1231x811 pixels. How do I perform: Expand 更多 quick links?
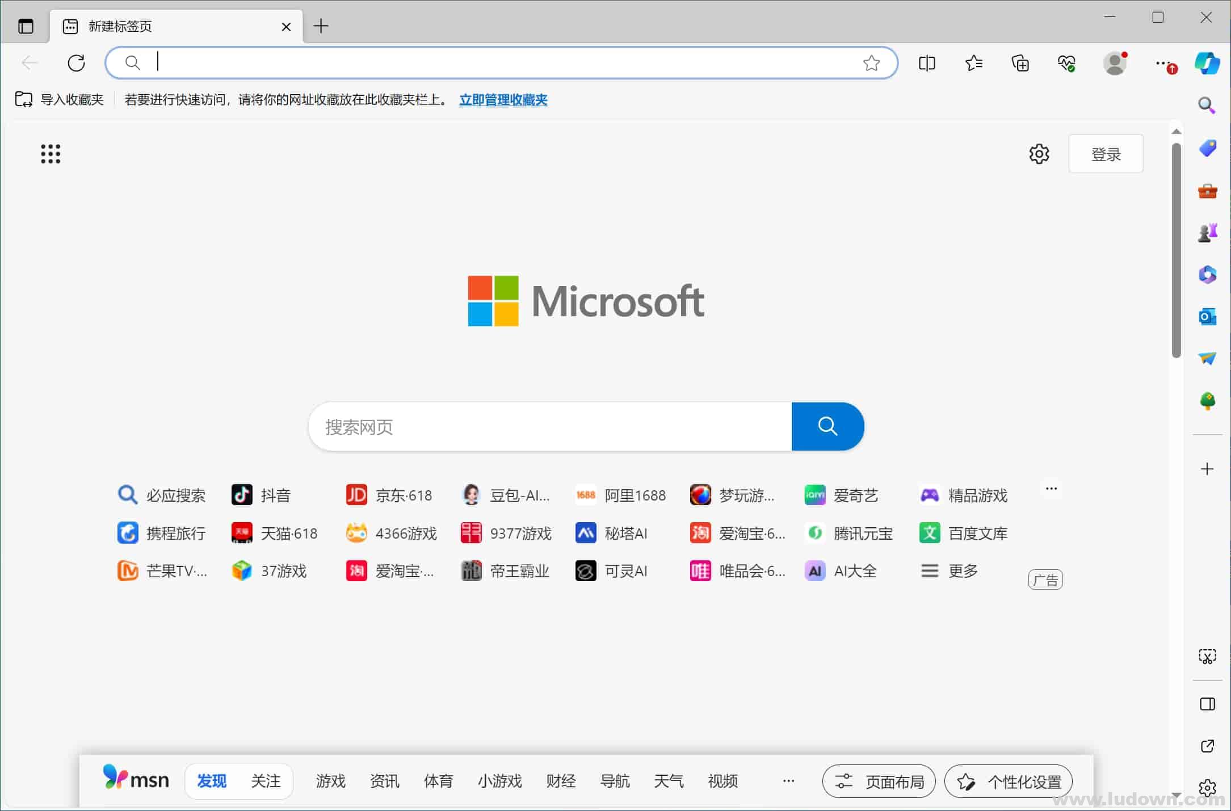[949, 571]
